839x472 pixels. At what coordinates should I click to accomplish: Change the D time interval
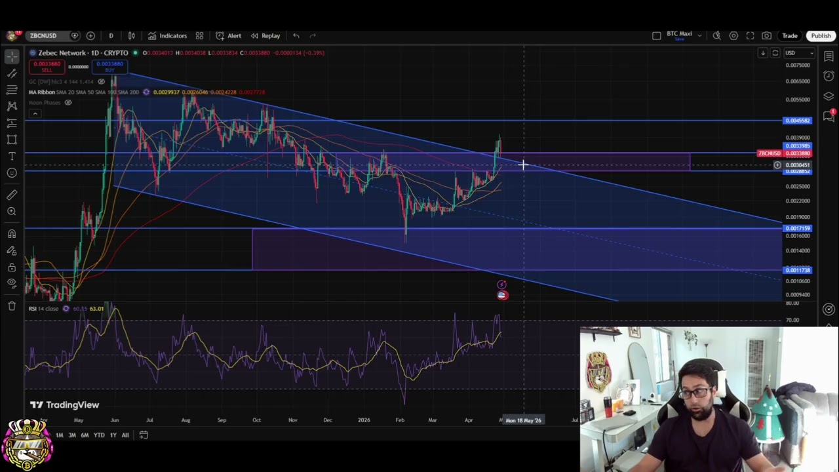pyautogui.click(x=111, y=35)
